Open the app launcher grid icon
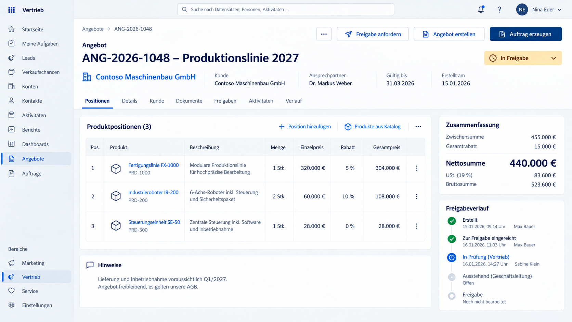The width and height of the screenshot is (572, 322). [12, 10]
